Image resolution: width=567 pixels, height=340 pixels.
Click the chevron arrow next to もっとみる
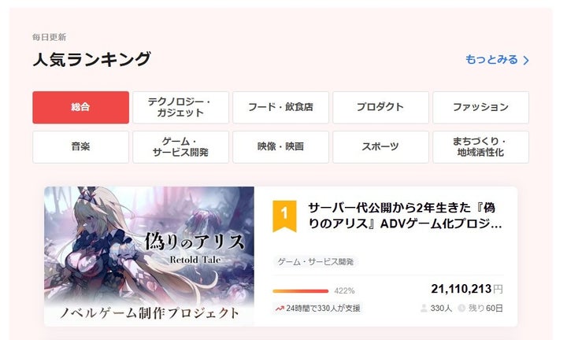[526, 60]
